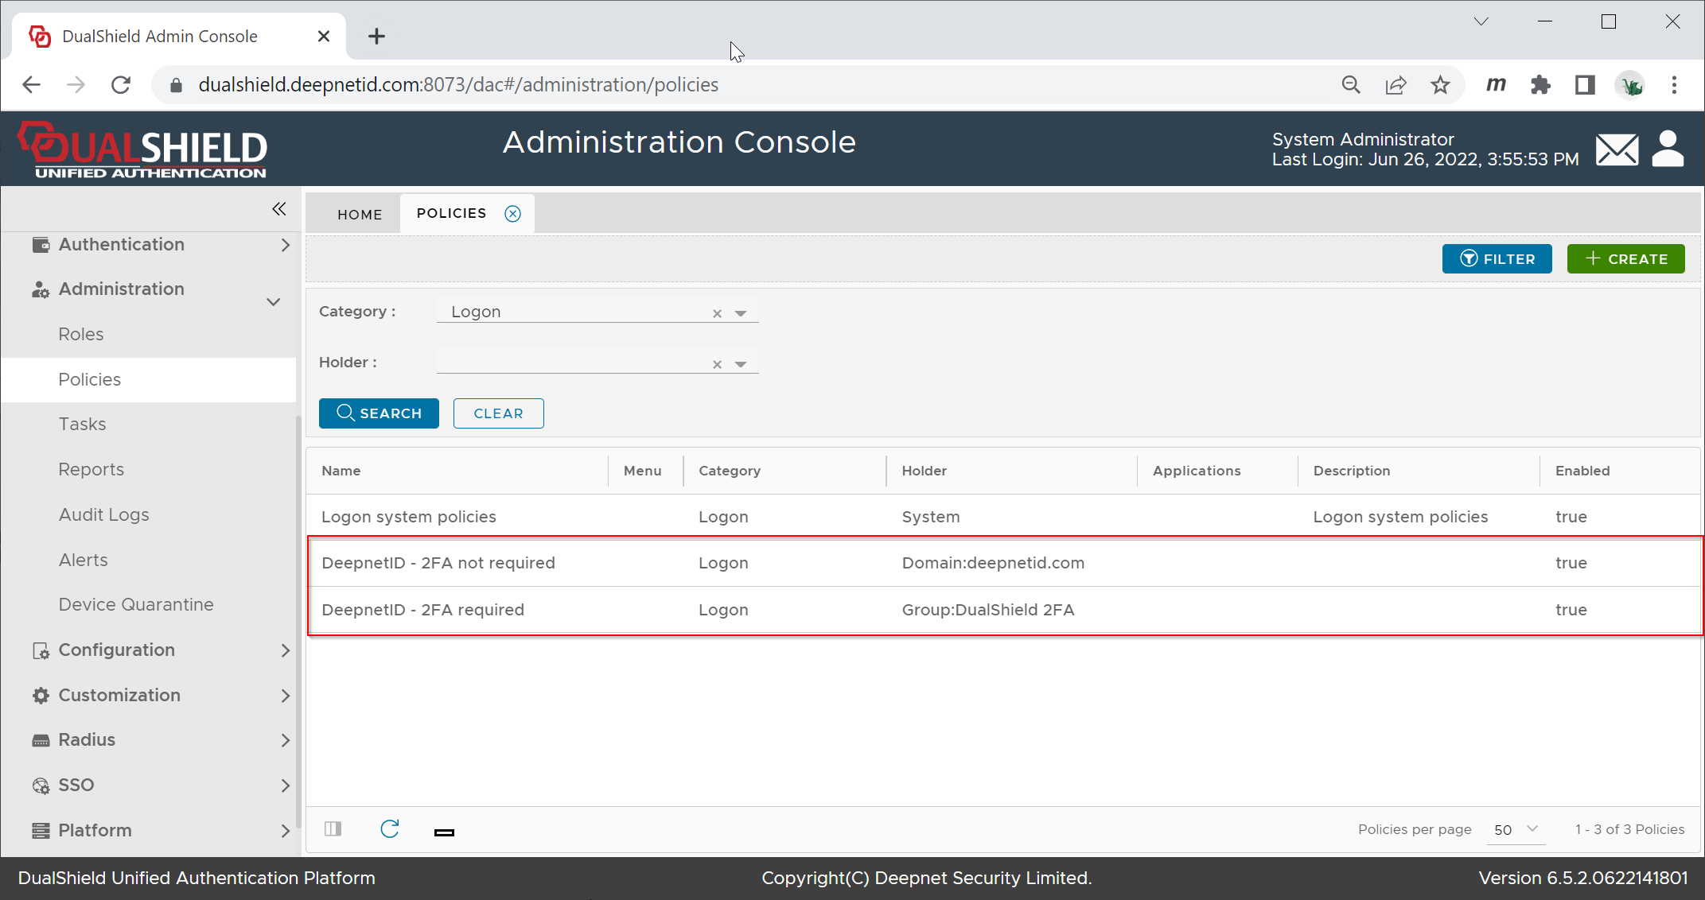This screenshot has height=900, width=1705.
Task: Click the blue SEARCH button
Action: pos(379,413)
